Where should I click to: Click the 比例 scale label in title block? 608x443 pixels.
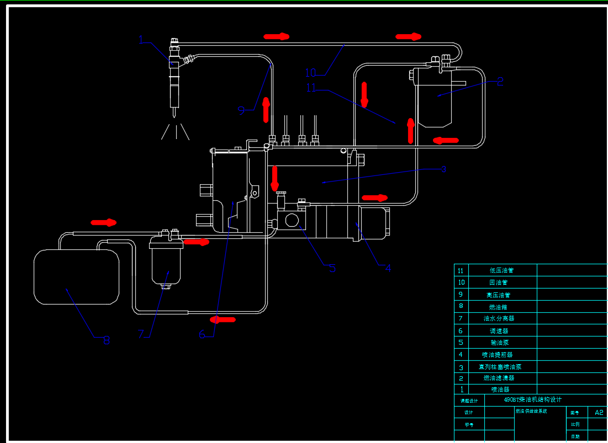(x=575, y=424)
